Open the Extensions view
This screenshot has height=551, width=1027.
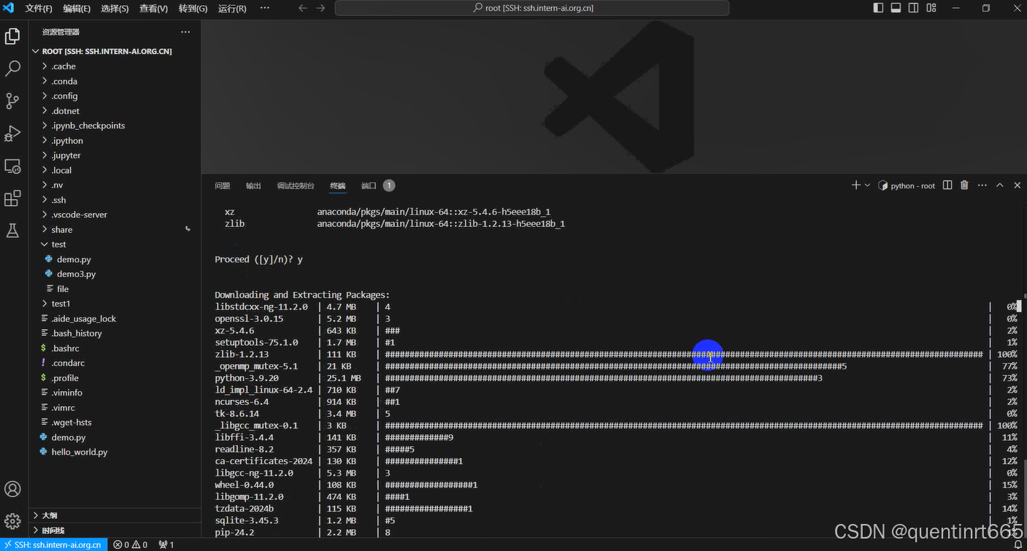[12, 199]
